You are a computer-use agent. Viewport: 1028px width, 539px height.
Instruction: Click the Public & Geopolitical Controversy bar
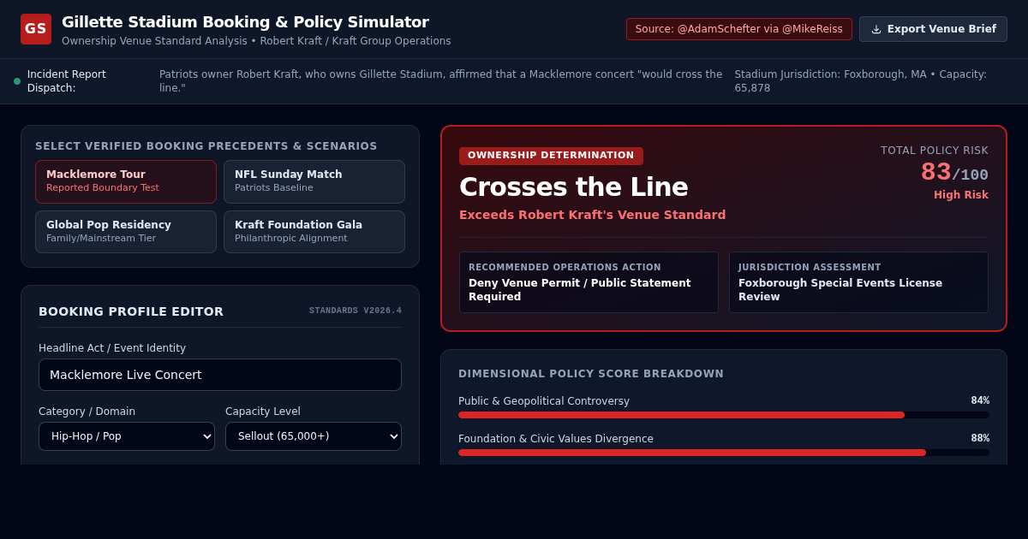[x=724, y=415]
